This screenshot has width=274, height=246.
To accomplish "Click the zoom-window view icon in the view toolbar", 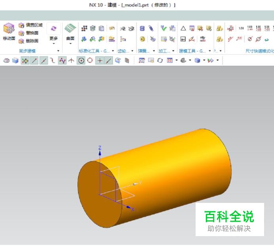I will [x=142, y=61].
